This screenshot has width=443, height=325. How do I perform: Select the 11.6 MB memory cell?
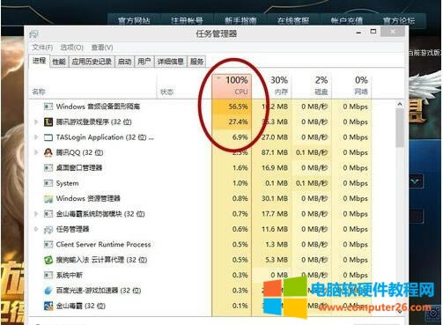click(x=271, y=229)
